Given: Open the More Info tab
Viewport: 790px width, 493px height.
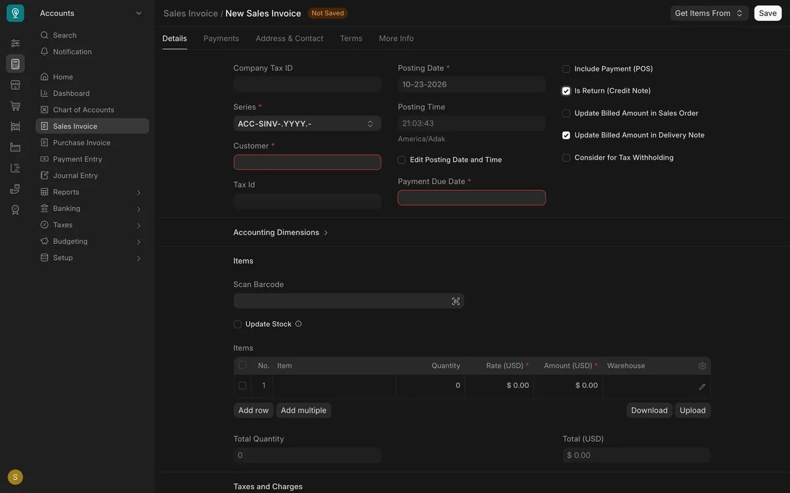Looking at the screenshot, I should [396, 38].
